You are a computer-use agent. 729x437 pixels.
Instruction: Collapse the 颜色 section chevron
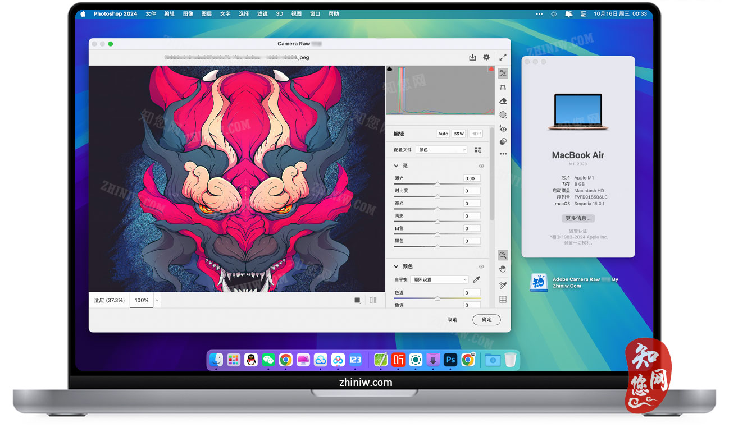point(396,266)
